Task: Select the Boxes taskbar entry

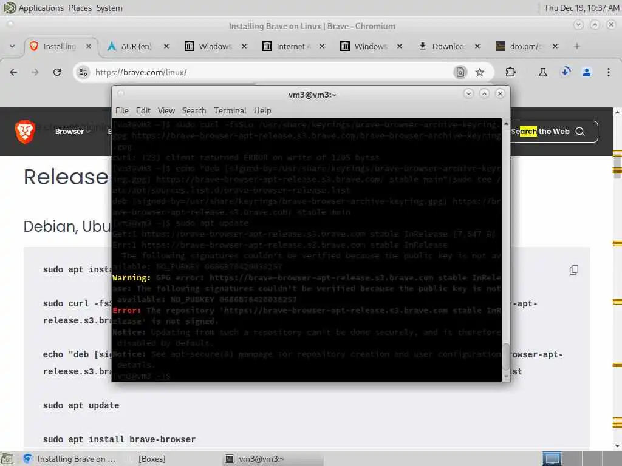Action: pyautogui.click(x=152, y=459)
